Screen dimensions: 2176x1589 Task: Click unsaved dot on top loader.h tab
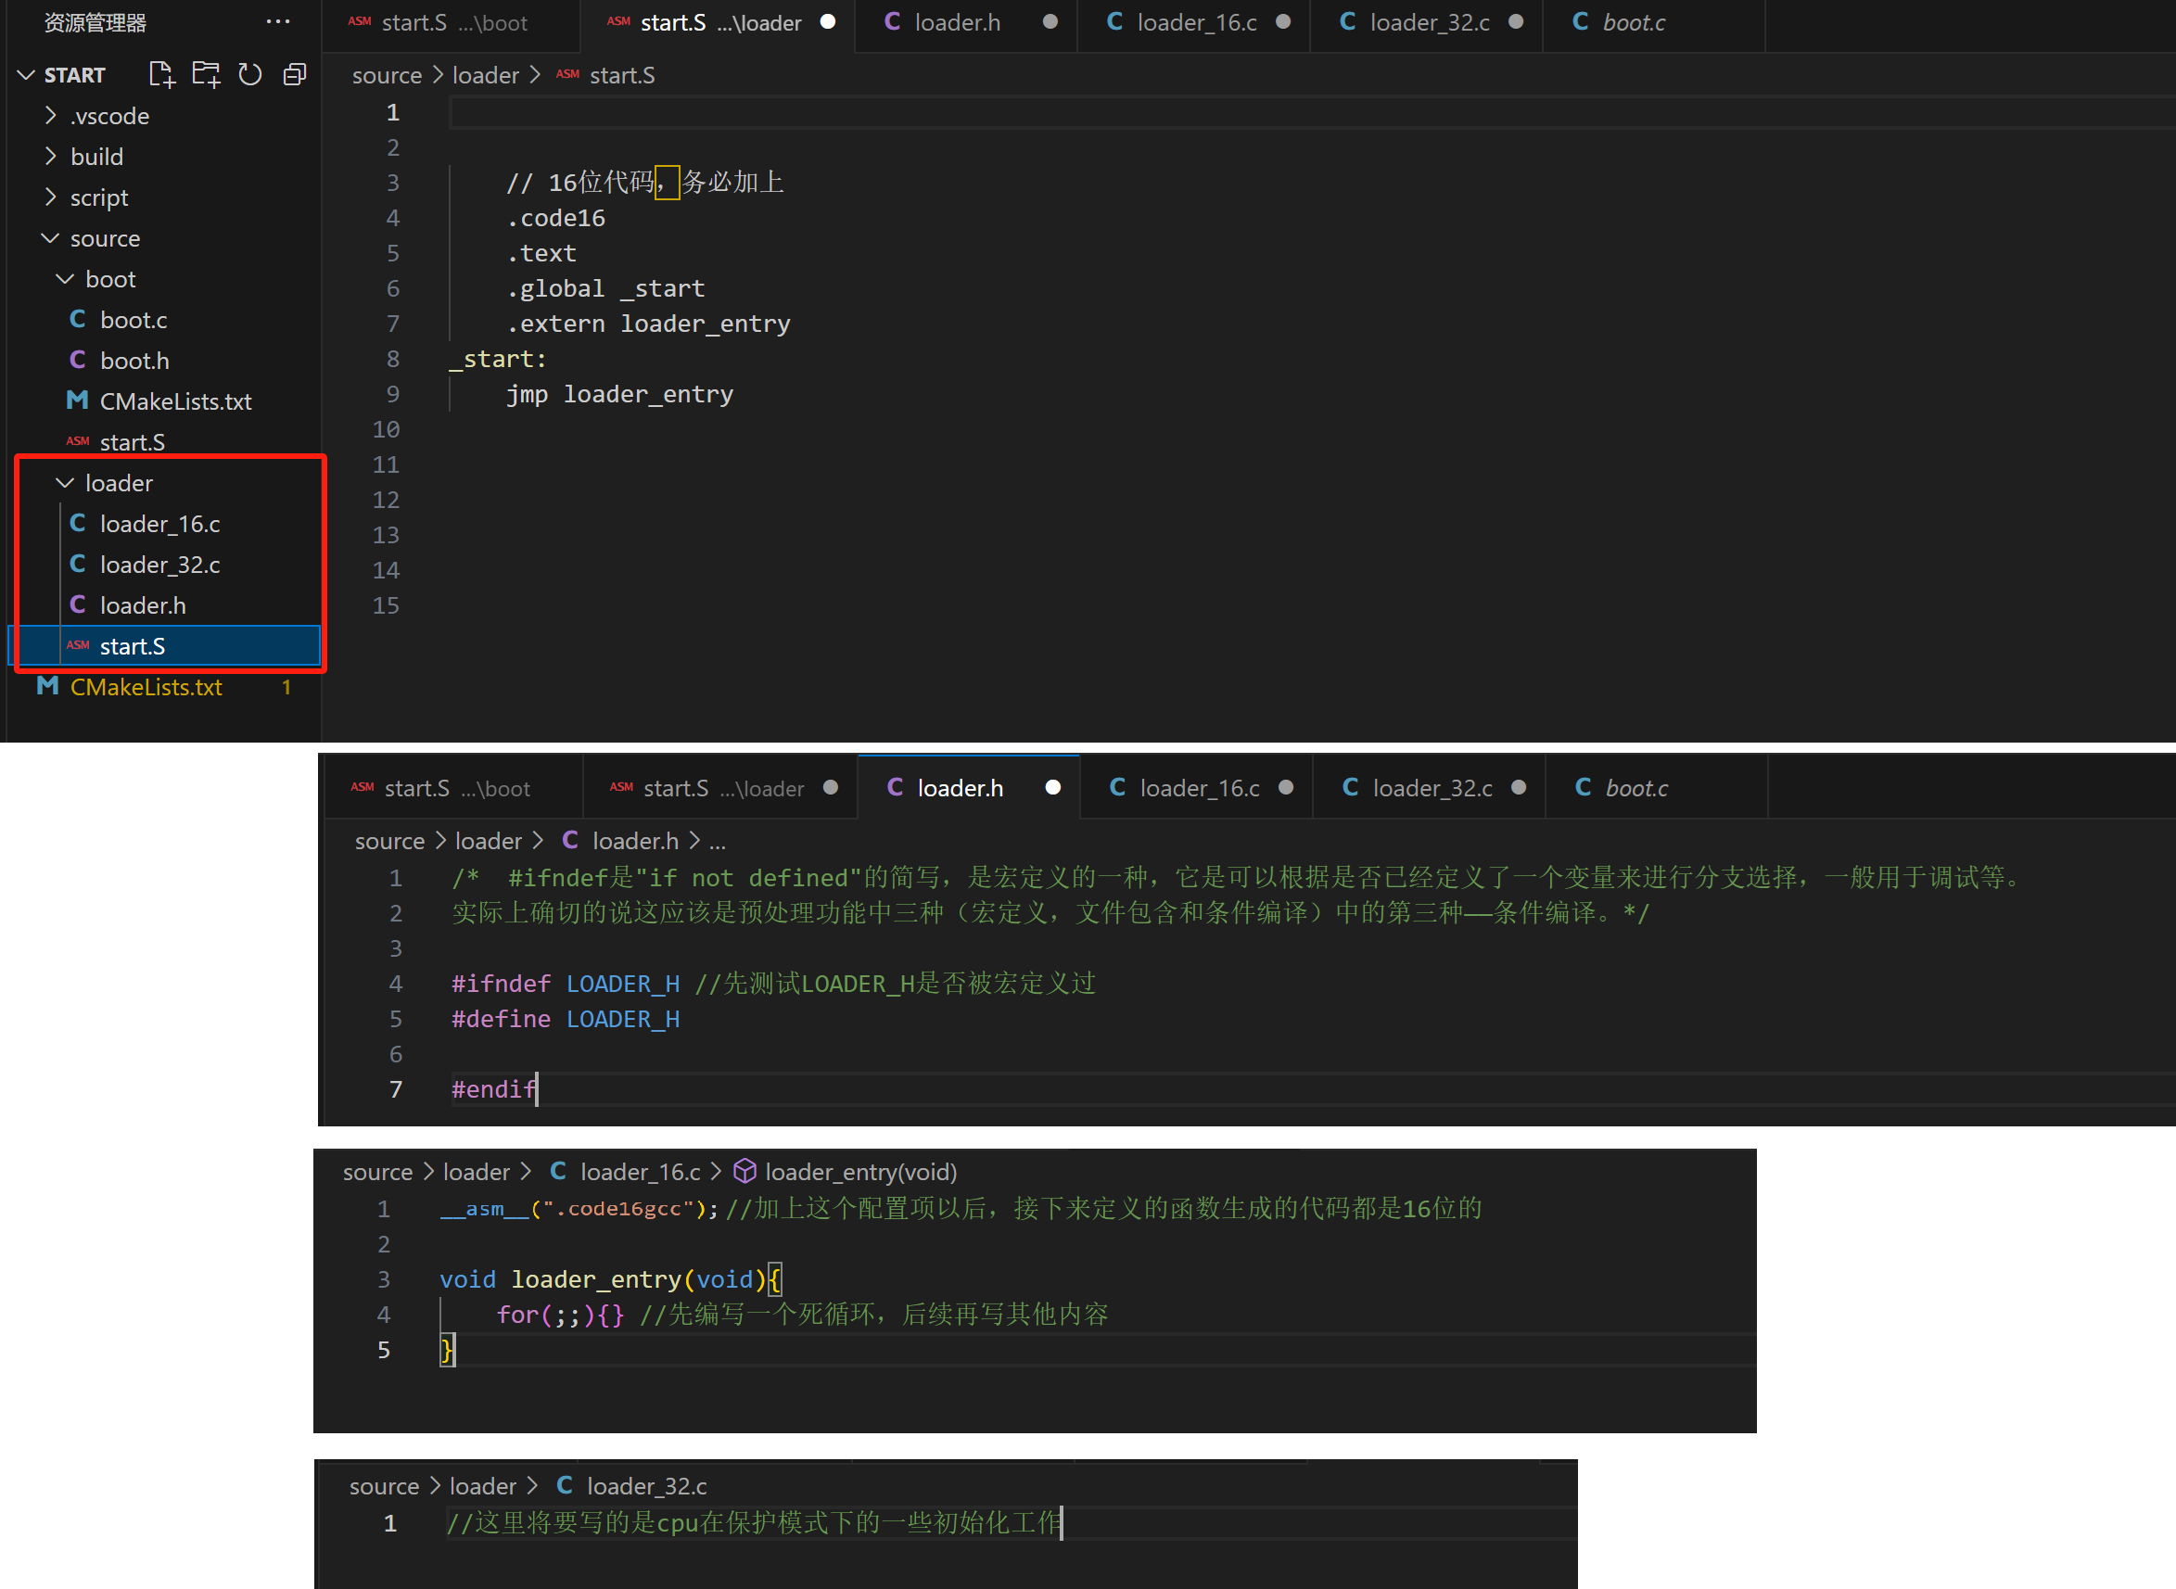pyautogui.click(x=1050, y=22)
